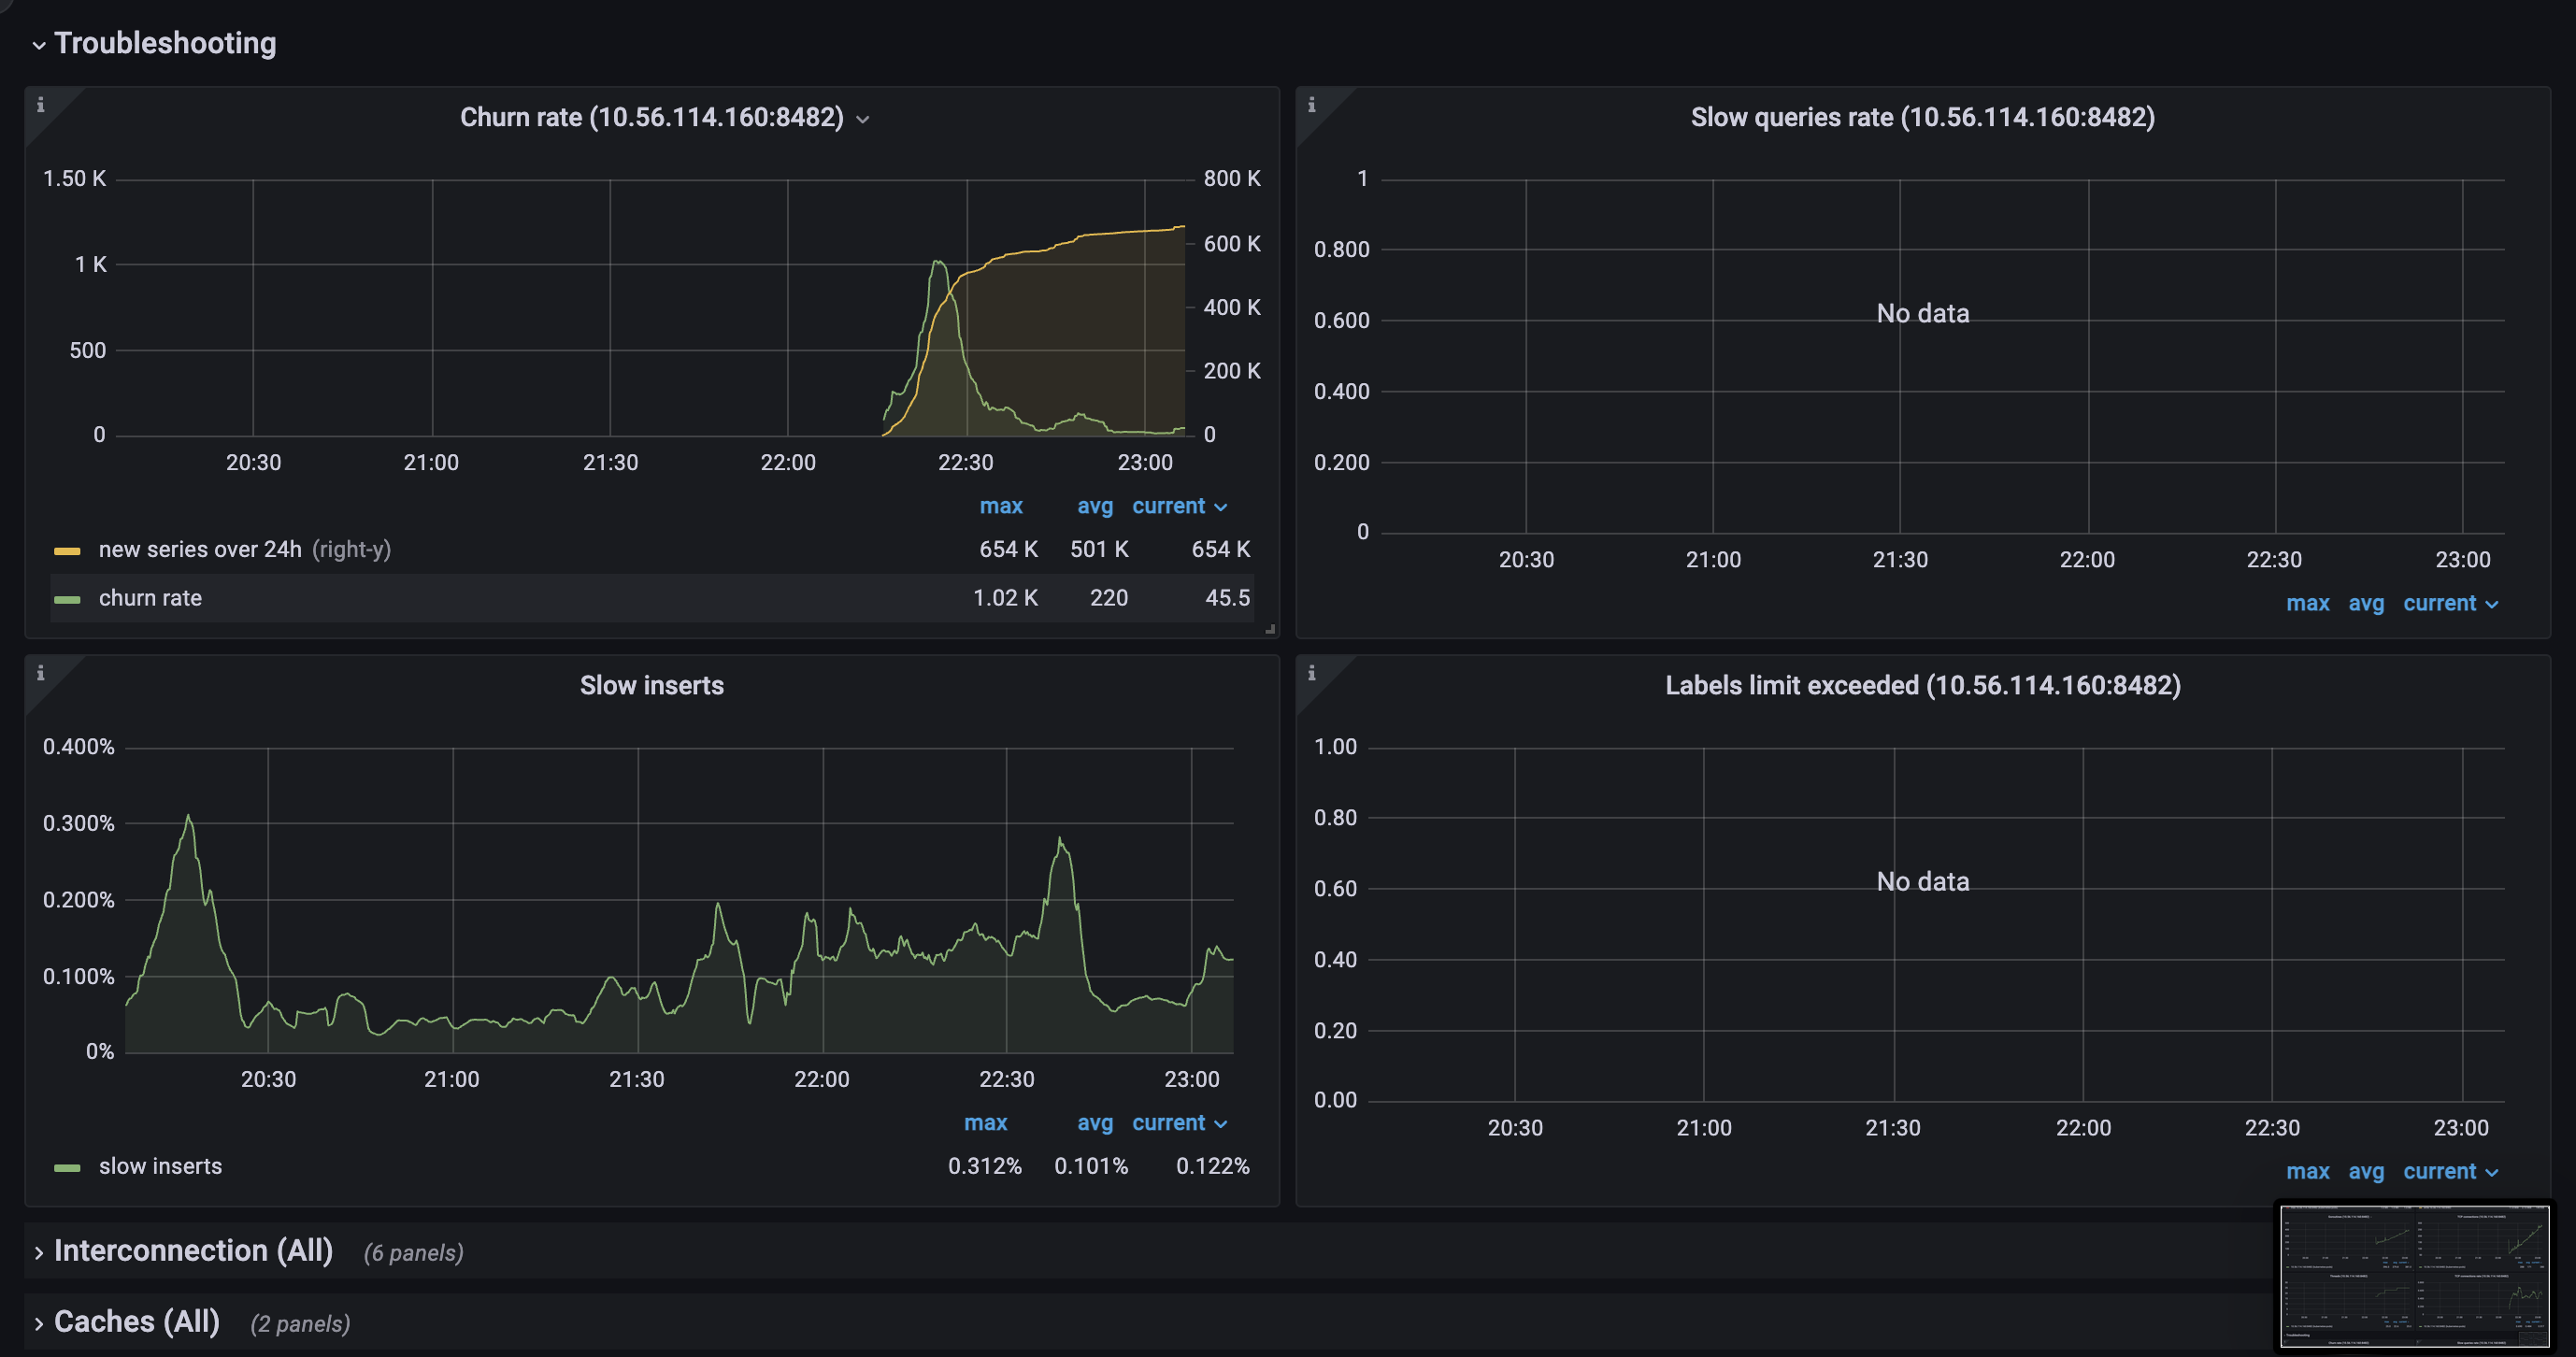The image size is (2576, 1357).
Task: Click resize handle of Churn rate panel
Action: (x=1270, y=629)
